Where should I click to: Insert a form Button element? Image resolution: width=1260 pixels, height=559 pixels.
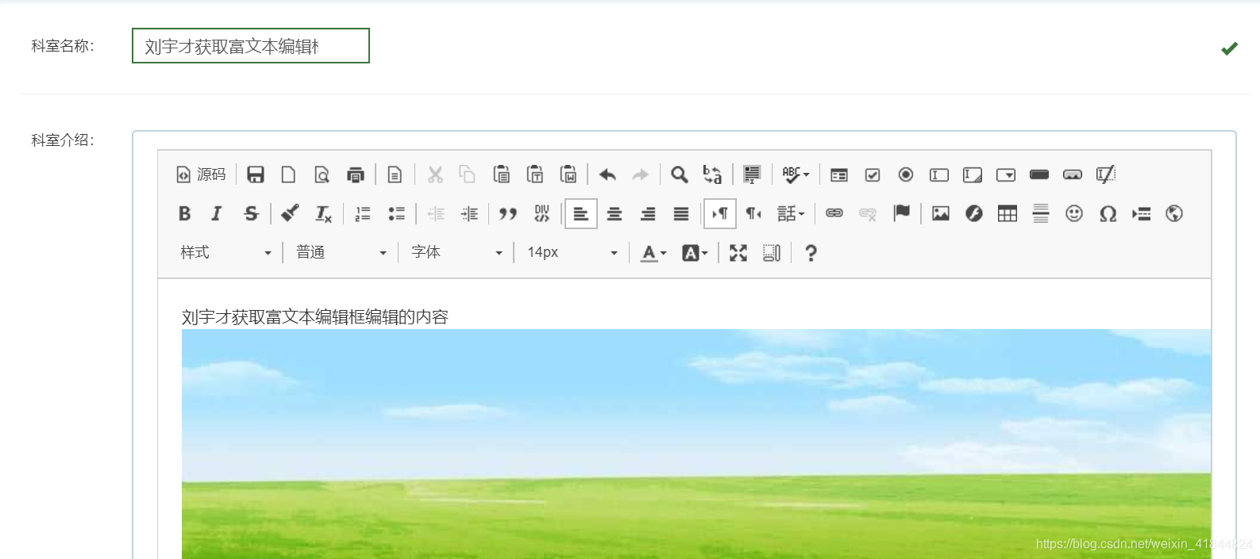click(x=1039, y=174)
